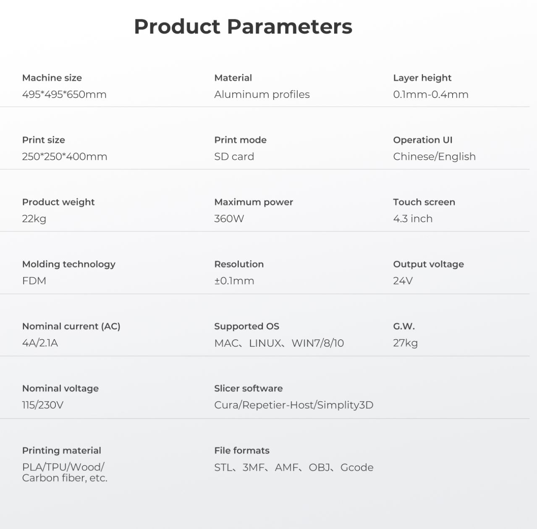Click the File formats label

click(x=242, y=450)
